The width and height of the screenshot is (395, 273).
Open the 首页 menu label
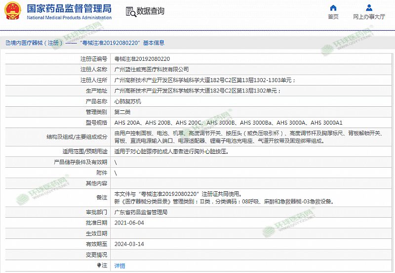point(333,17)
